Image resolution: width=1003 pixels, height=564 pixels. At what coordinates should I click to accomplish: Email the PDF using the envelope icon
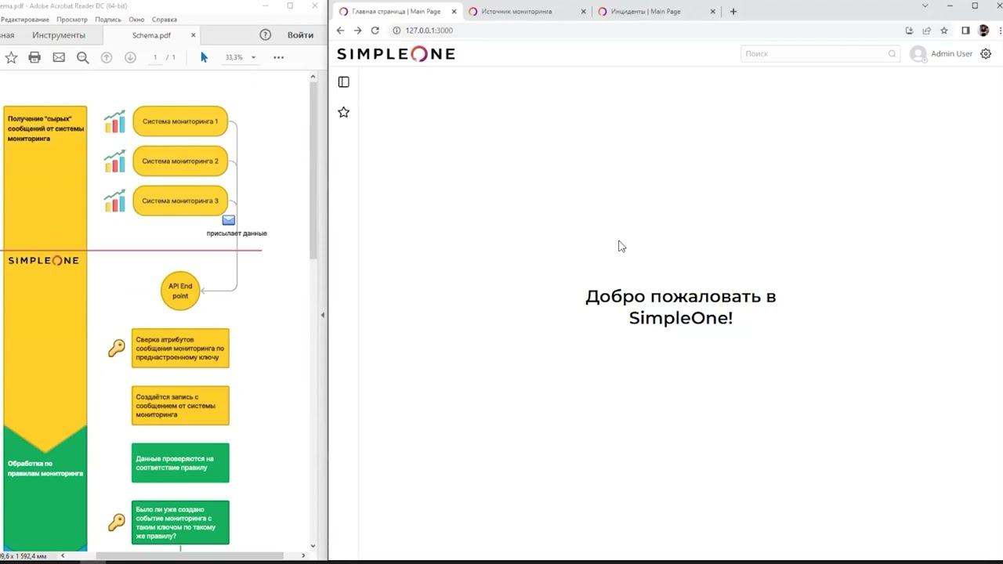pos(59,56)
